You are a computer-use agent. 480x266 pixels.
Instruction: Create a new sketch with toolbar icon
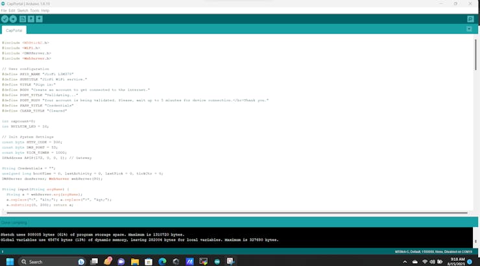[x=23, y=19]
